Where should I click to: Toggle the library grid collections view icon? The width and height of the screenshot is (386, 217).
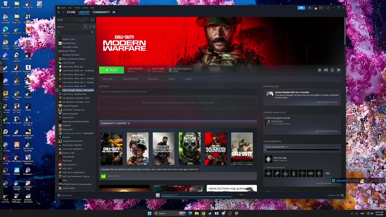click(x=93, y=20)
